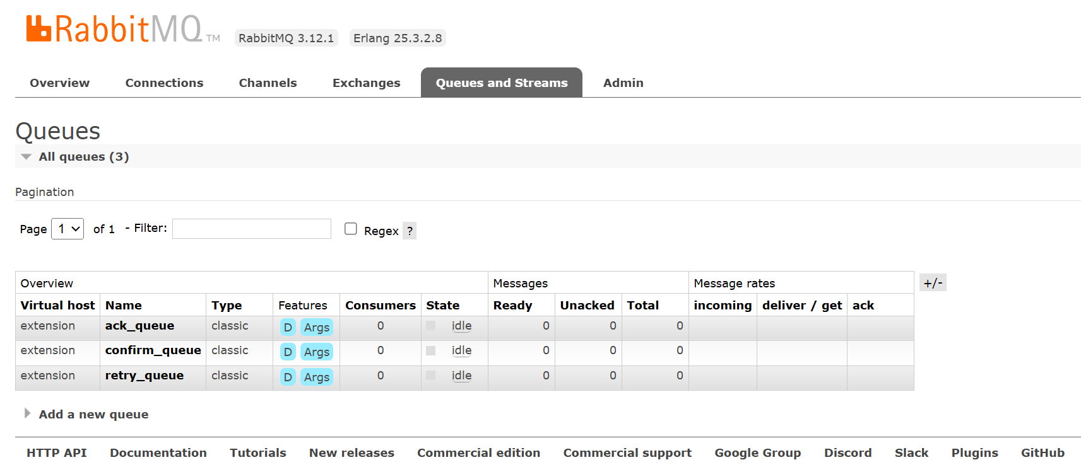The image size is (1081, 472).
Task: Click the D badge for confirm_queue
Action: point(288,352)
